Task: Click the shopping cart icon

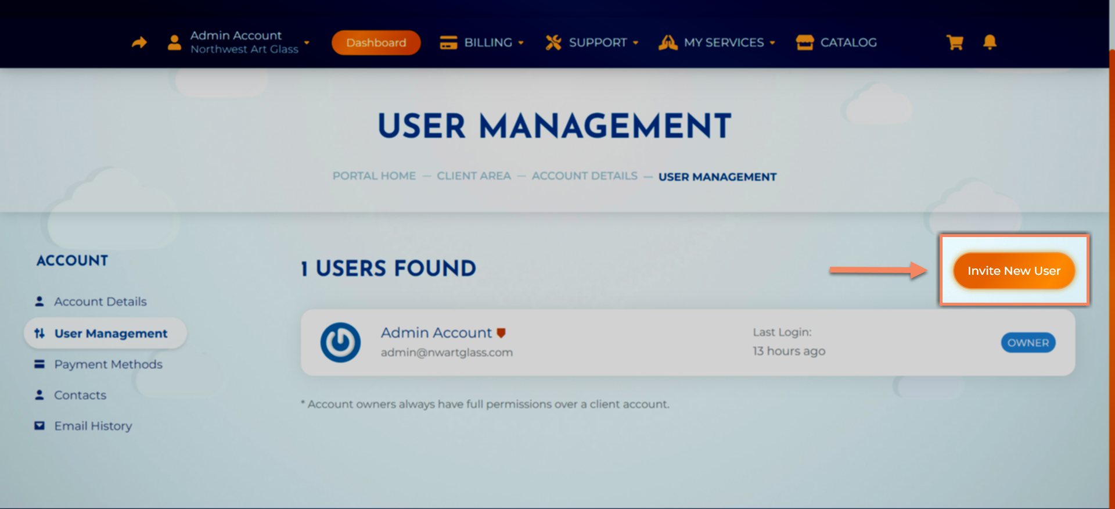Action: 955,42
